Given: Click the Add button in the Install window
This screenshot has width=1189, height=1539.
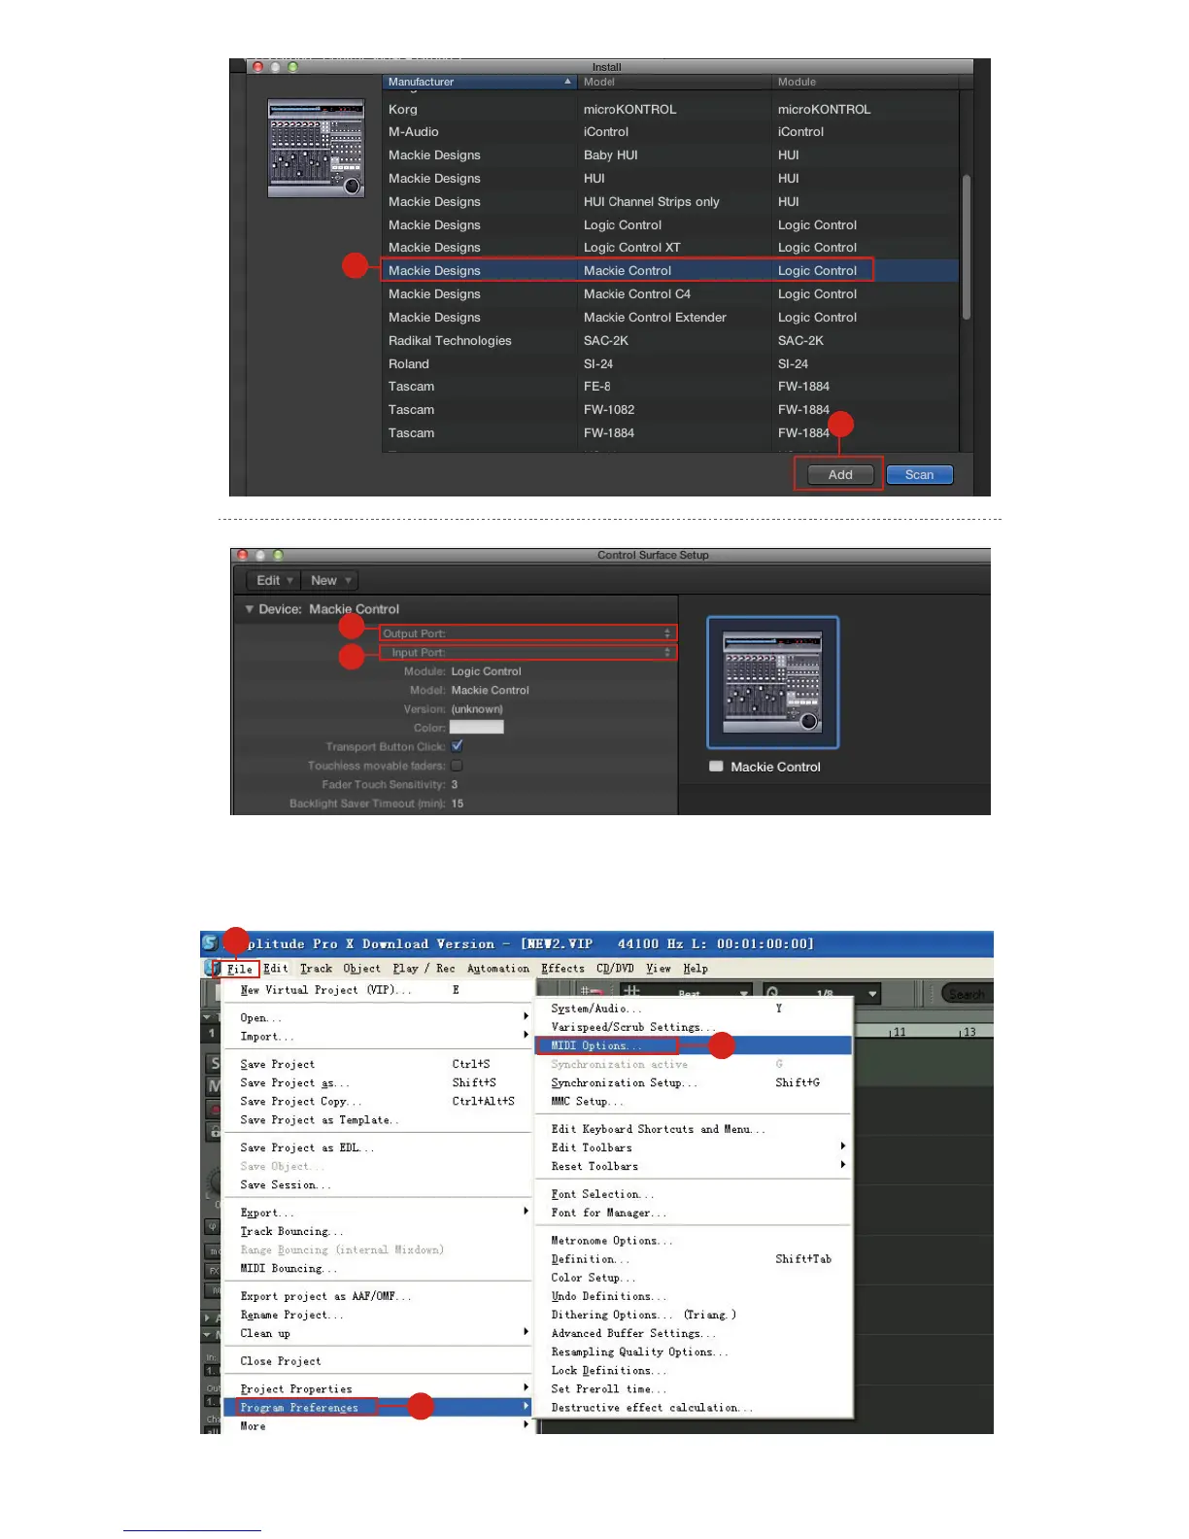Looking at the screenshot, I should pyautogui.click(x=840, y=475).
